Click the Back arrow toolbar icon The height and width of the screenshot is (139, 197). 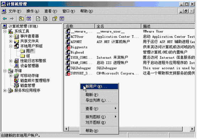(x=5, y=19)
